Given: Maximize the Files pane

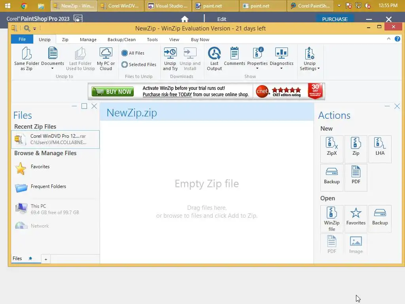Looking at the screenshot, I should pyautogui.click(x=84, y=106).
